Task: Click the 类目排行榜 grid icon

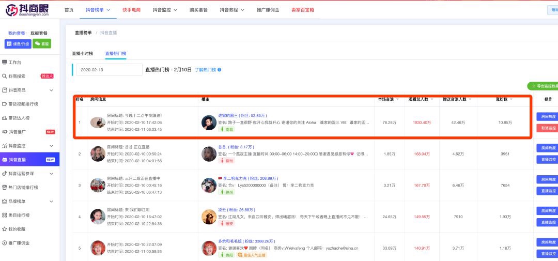Action: [x=5, y=215]
